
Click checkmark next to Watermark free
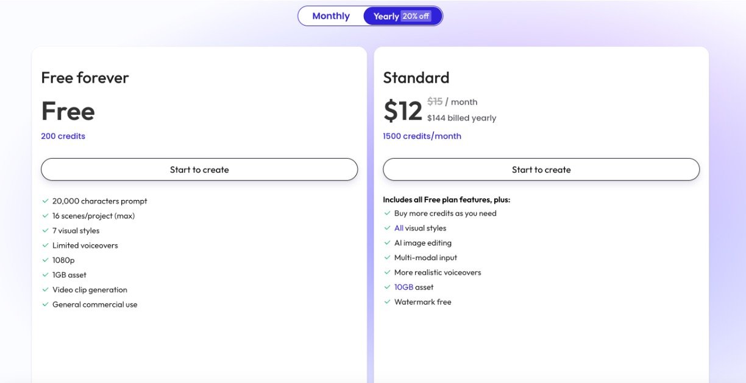pyautogui.click(x=387, y=302)
